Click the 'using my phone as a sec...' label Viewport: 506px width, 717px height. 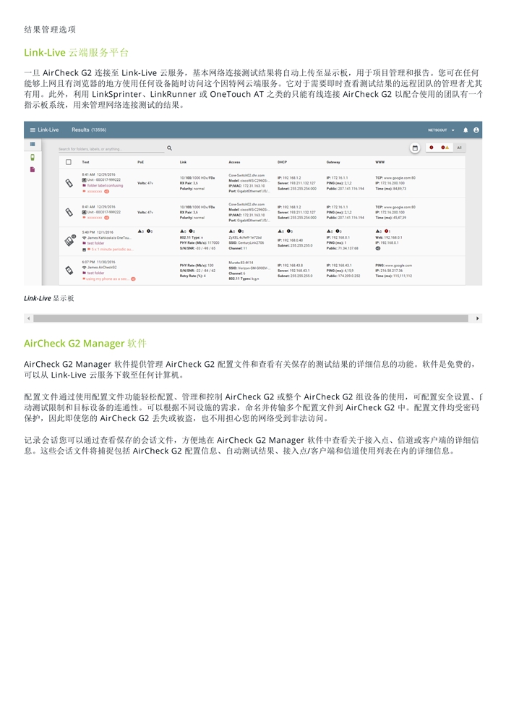[108, 279]
